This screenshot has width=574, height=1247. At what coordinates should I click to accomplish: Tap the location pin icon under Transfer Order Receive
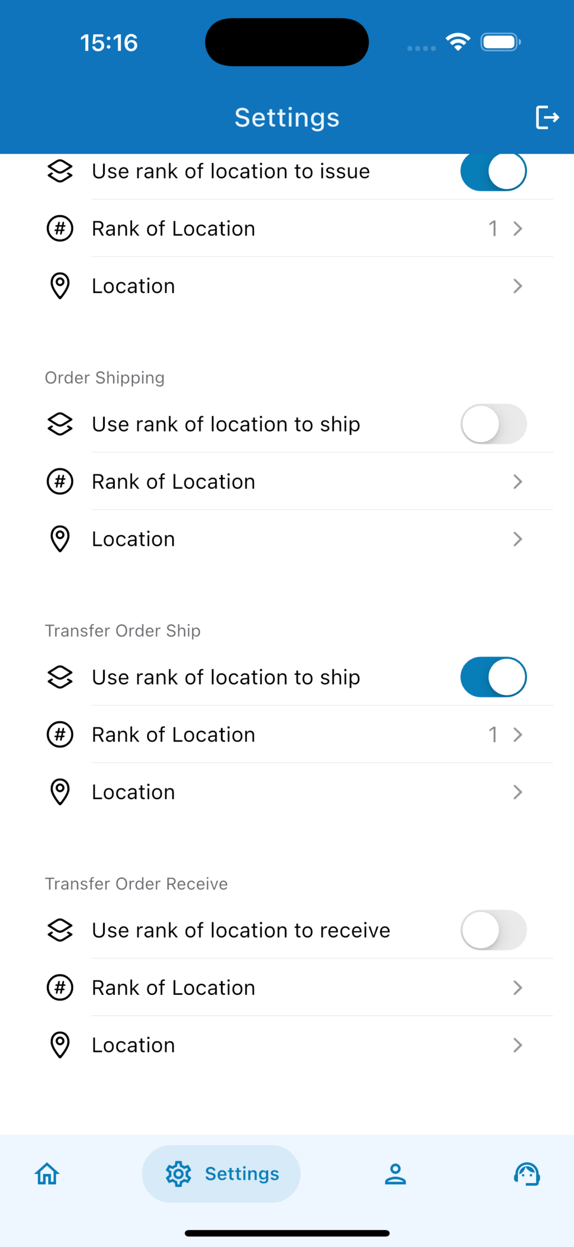[x=60, y=1045]
